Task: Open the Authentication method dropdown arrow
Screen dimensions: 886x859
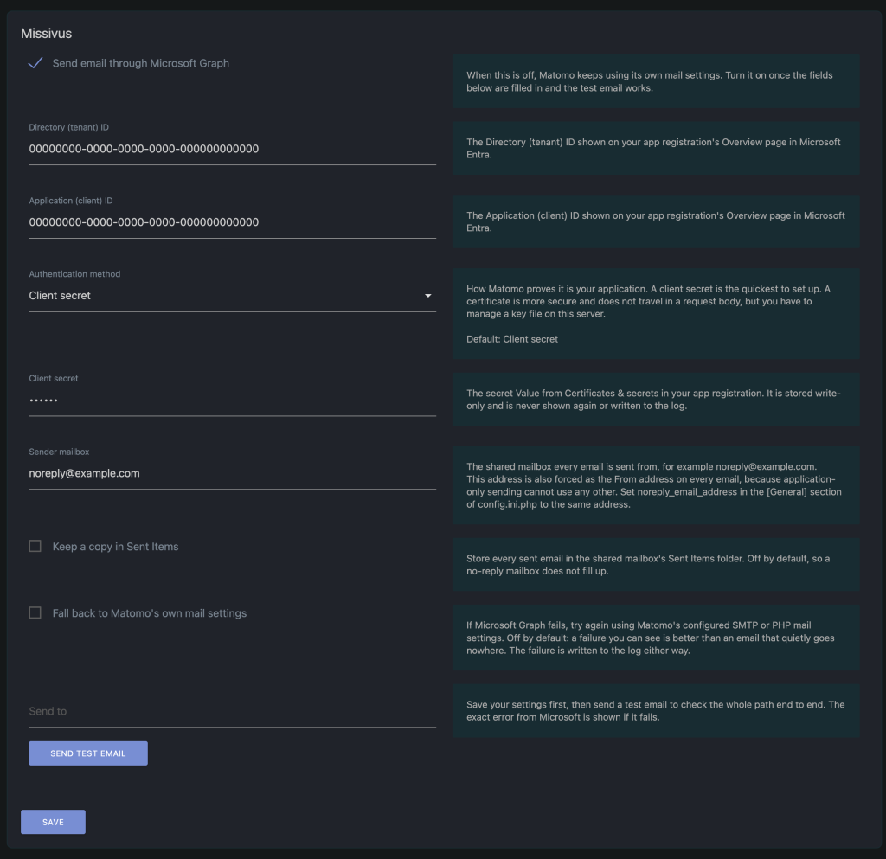Action: pos(427,295)
